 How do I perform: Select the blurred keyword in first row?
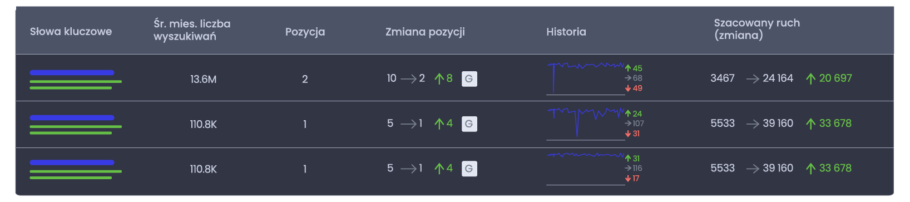76,80
